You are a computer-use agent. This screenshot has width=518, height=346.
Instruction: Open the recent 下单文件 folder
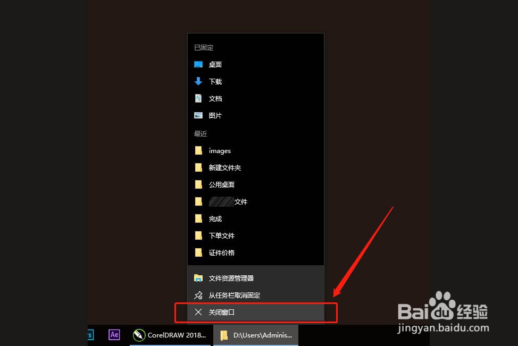[256, 235]
